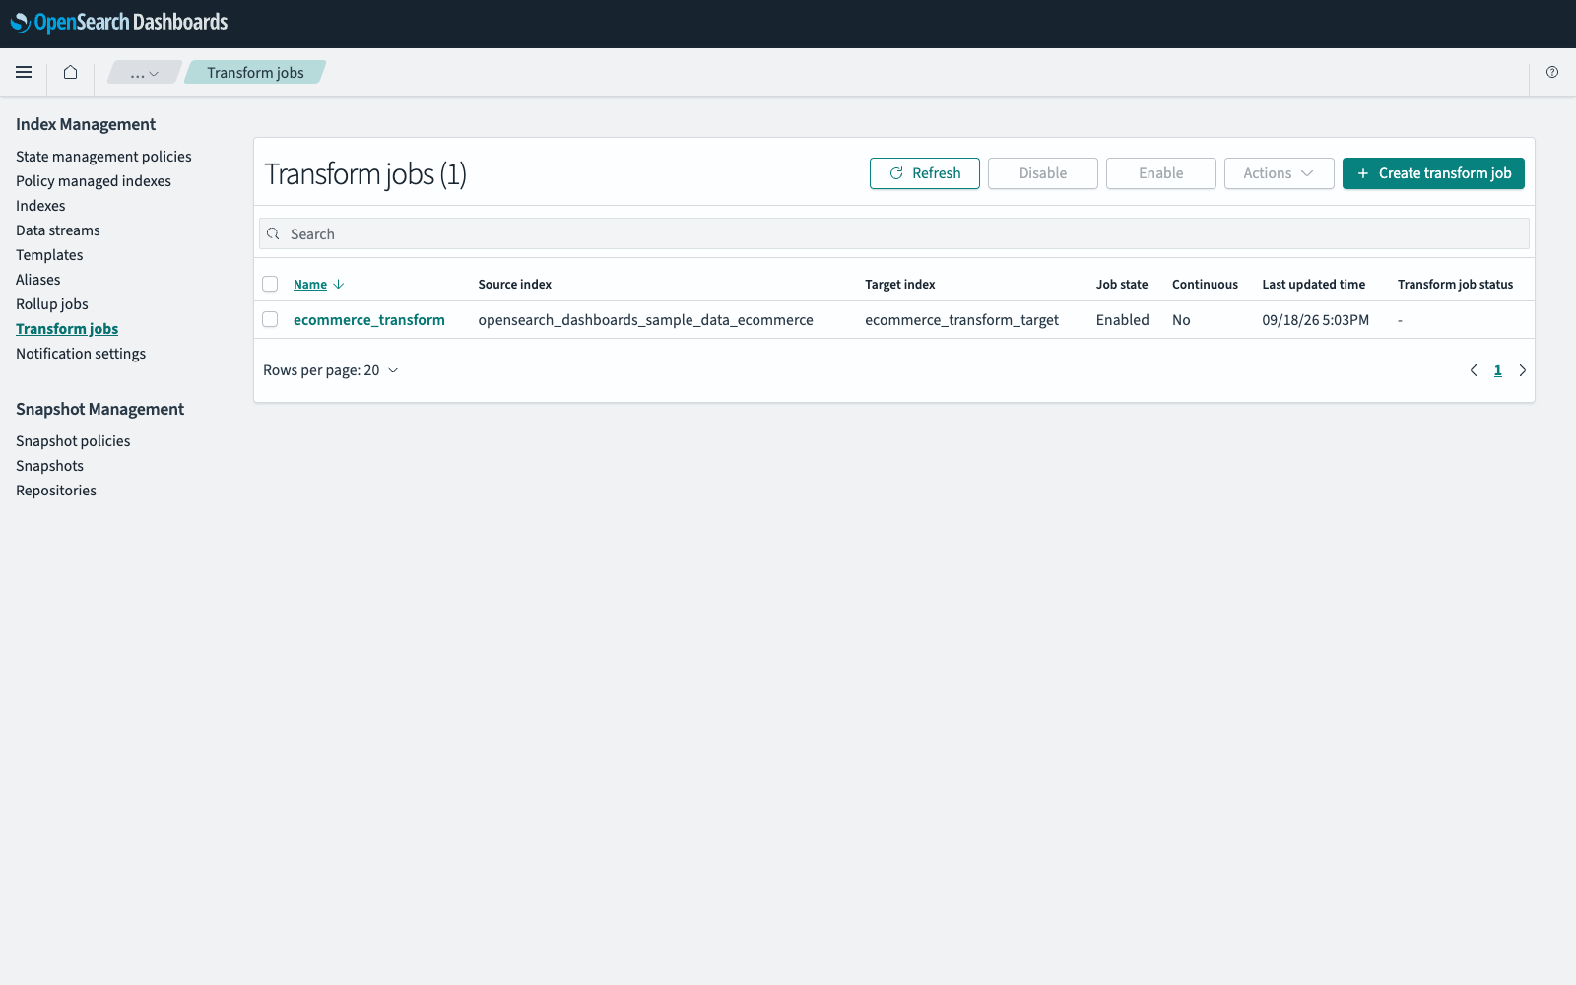Navigate to Rollup jobs
1576x985 pixels.
point(52,304)
